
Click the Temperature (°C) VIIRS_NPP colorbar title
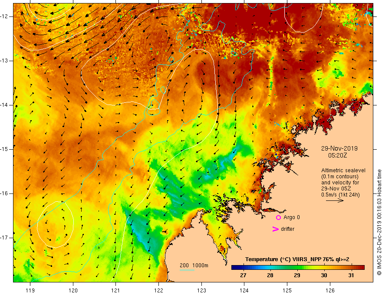pyautogui.click(x=297, y=259)
